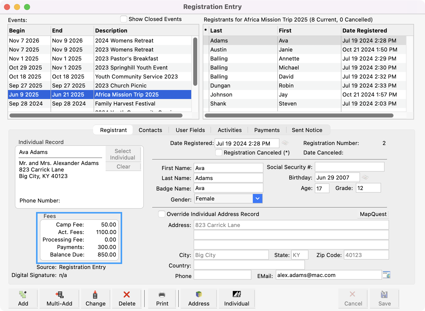Image resolution: width=425 pixels, height=311 pixels.
Task: Enable Show Closed Events checkbox
Action: [x=124, y=19]
